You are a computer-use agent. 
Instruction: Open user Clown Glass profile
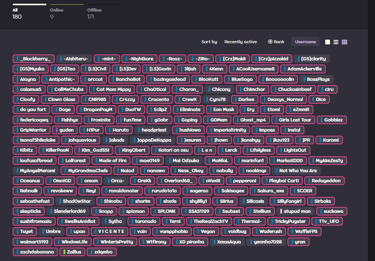[60, 100]
